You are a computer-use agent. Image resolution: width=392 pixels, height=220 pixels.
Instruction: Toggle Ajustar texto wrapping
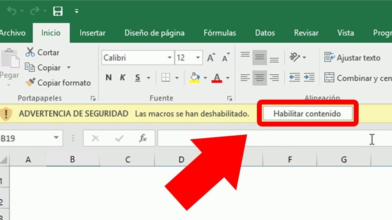coord(352,58)
